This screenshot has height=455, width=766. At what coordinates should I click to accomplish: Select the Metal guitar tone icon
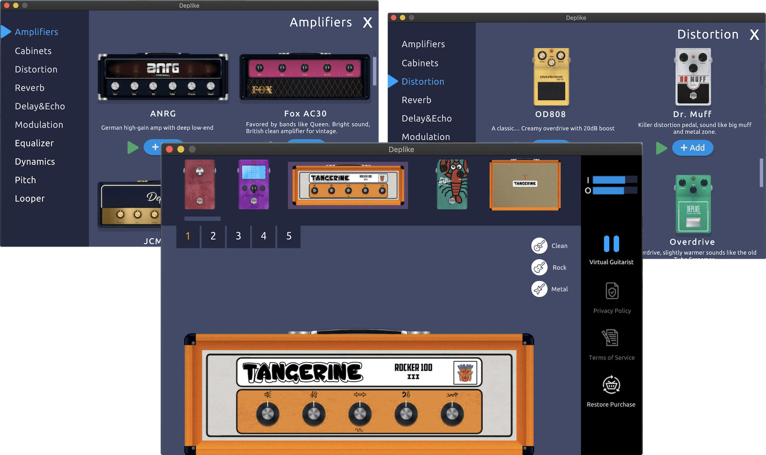click(x=540, y=289)
